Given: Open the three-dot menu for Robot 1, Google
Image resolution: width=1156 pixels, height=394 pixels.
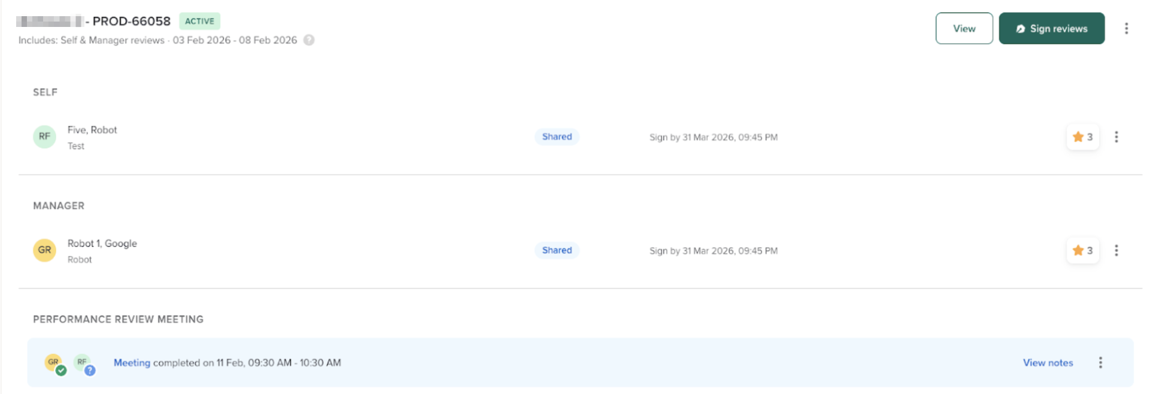Looking at the screenshot, I should click(1116, 250).
